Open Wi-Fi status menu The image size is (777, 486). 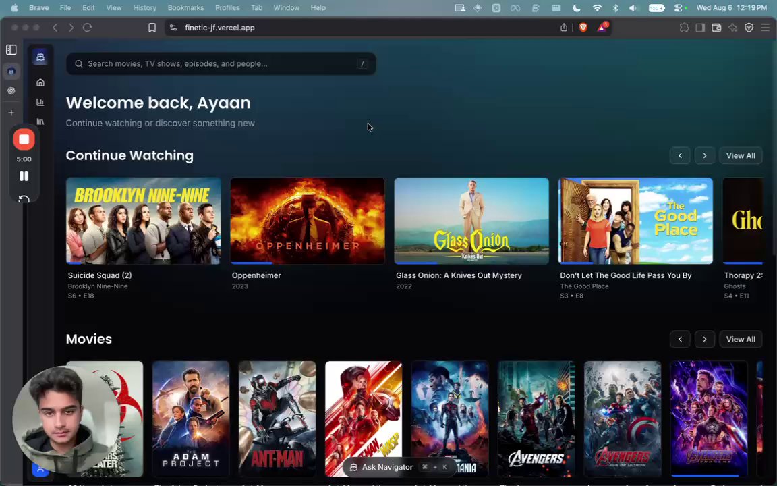point(597,8)
